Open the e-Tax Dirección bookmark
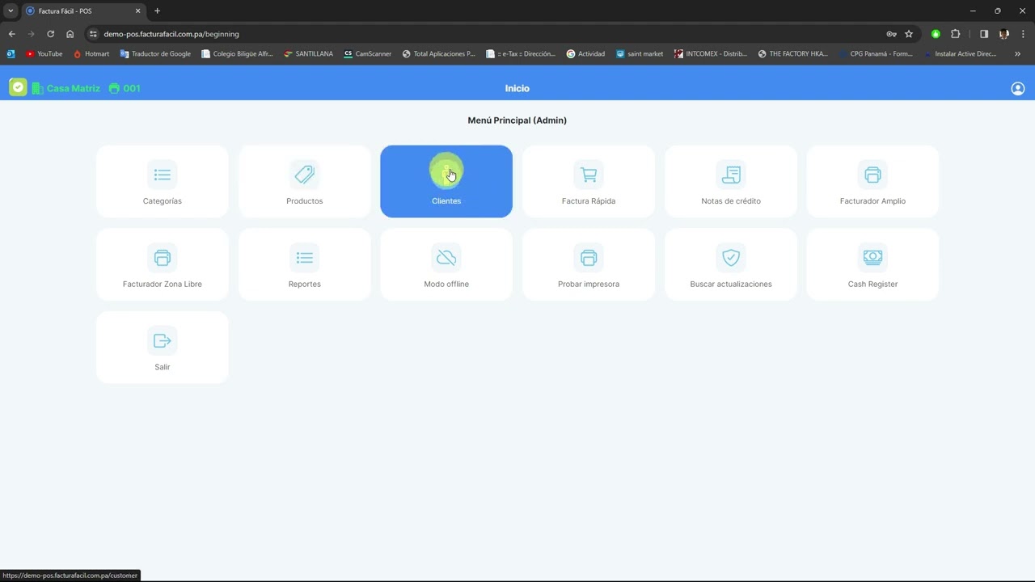Image resolution: width=1035 pixels, height=582 pixels. click(521, 54)
